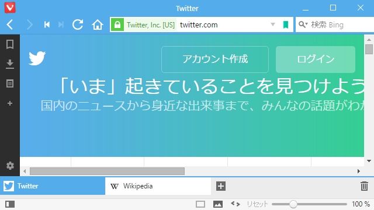
Task: Maximize the browser window
Action: 333,8
